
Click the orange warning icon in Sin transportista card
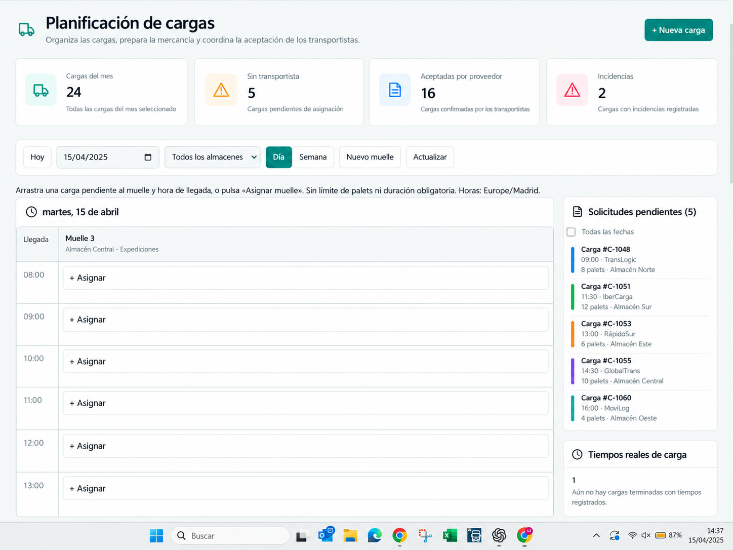221,90
